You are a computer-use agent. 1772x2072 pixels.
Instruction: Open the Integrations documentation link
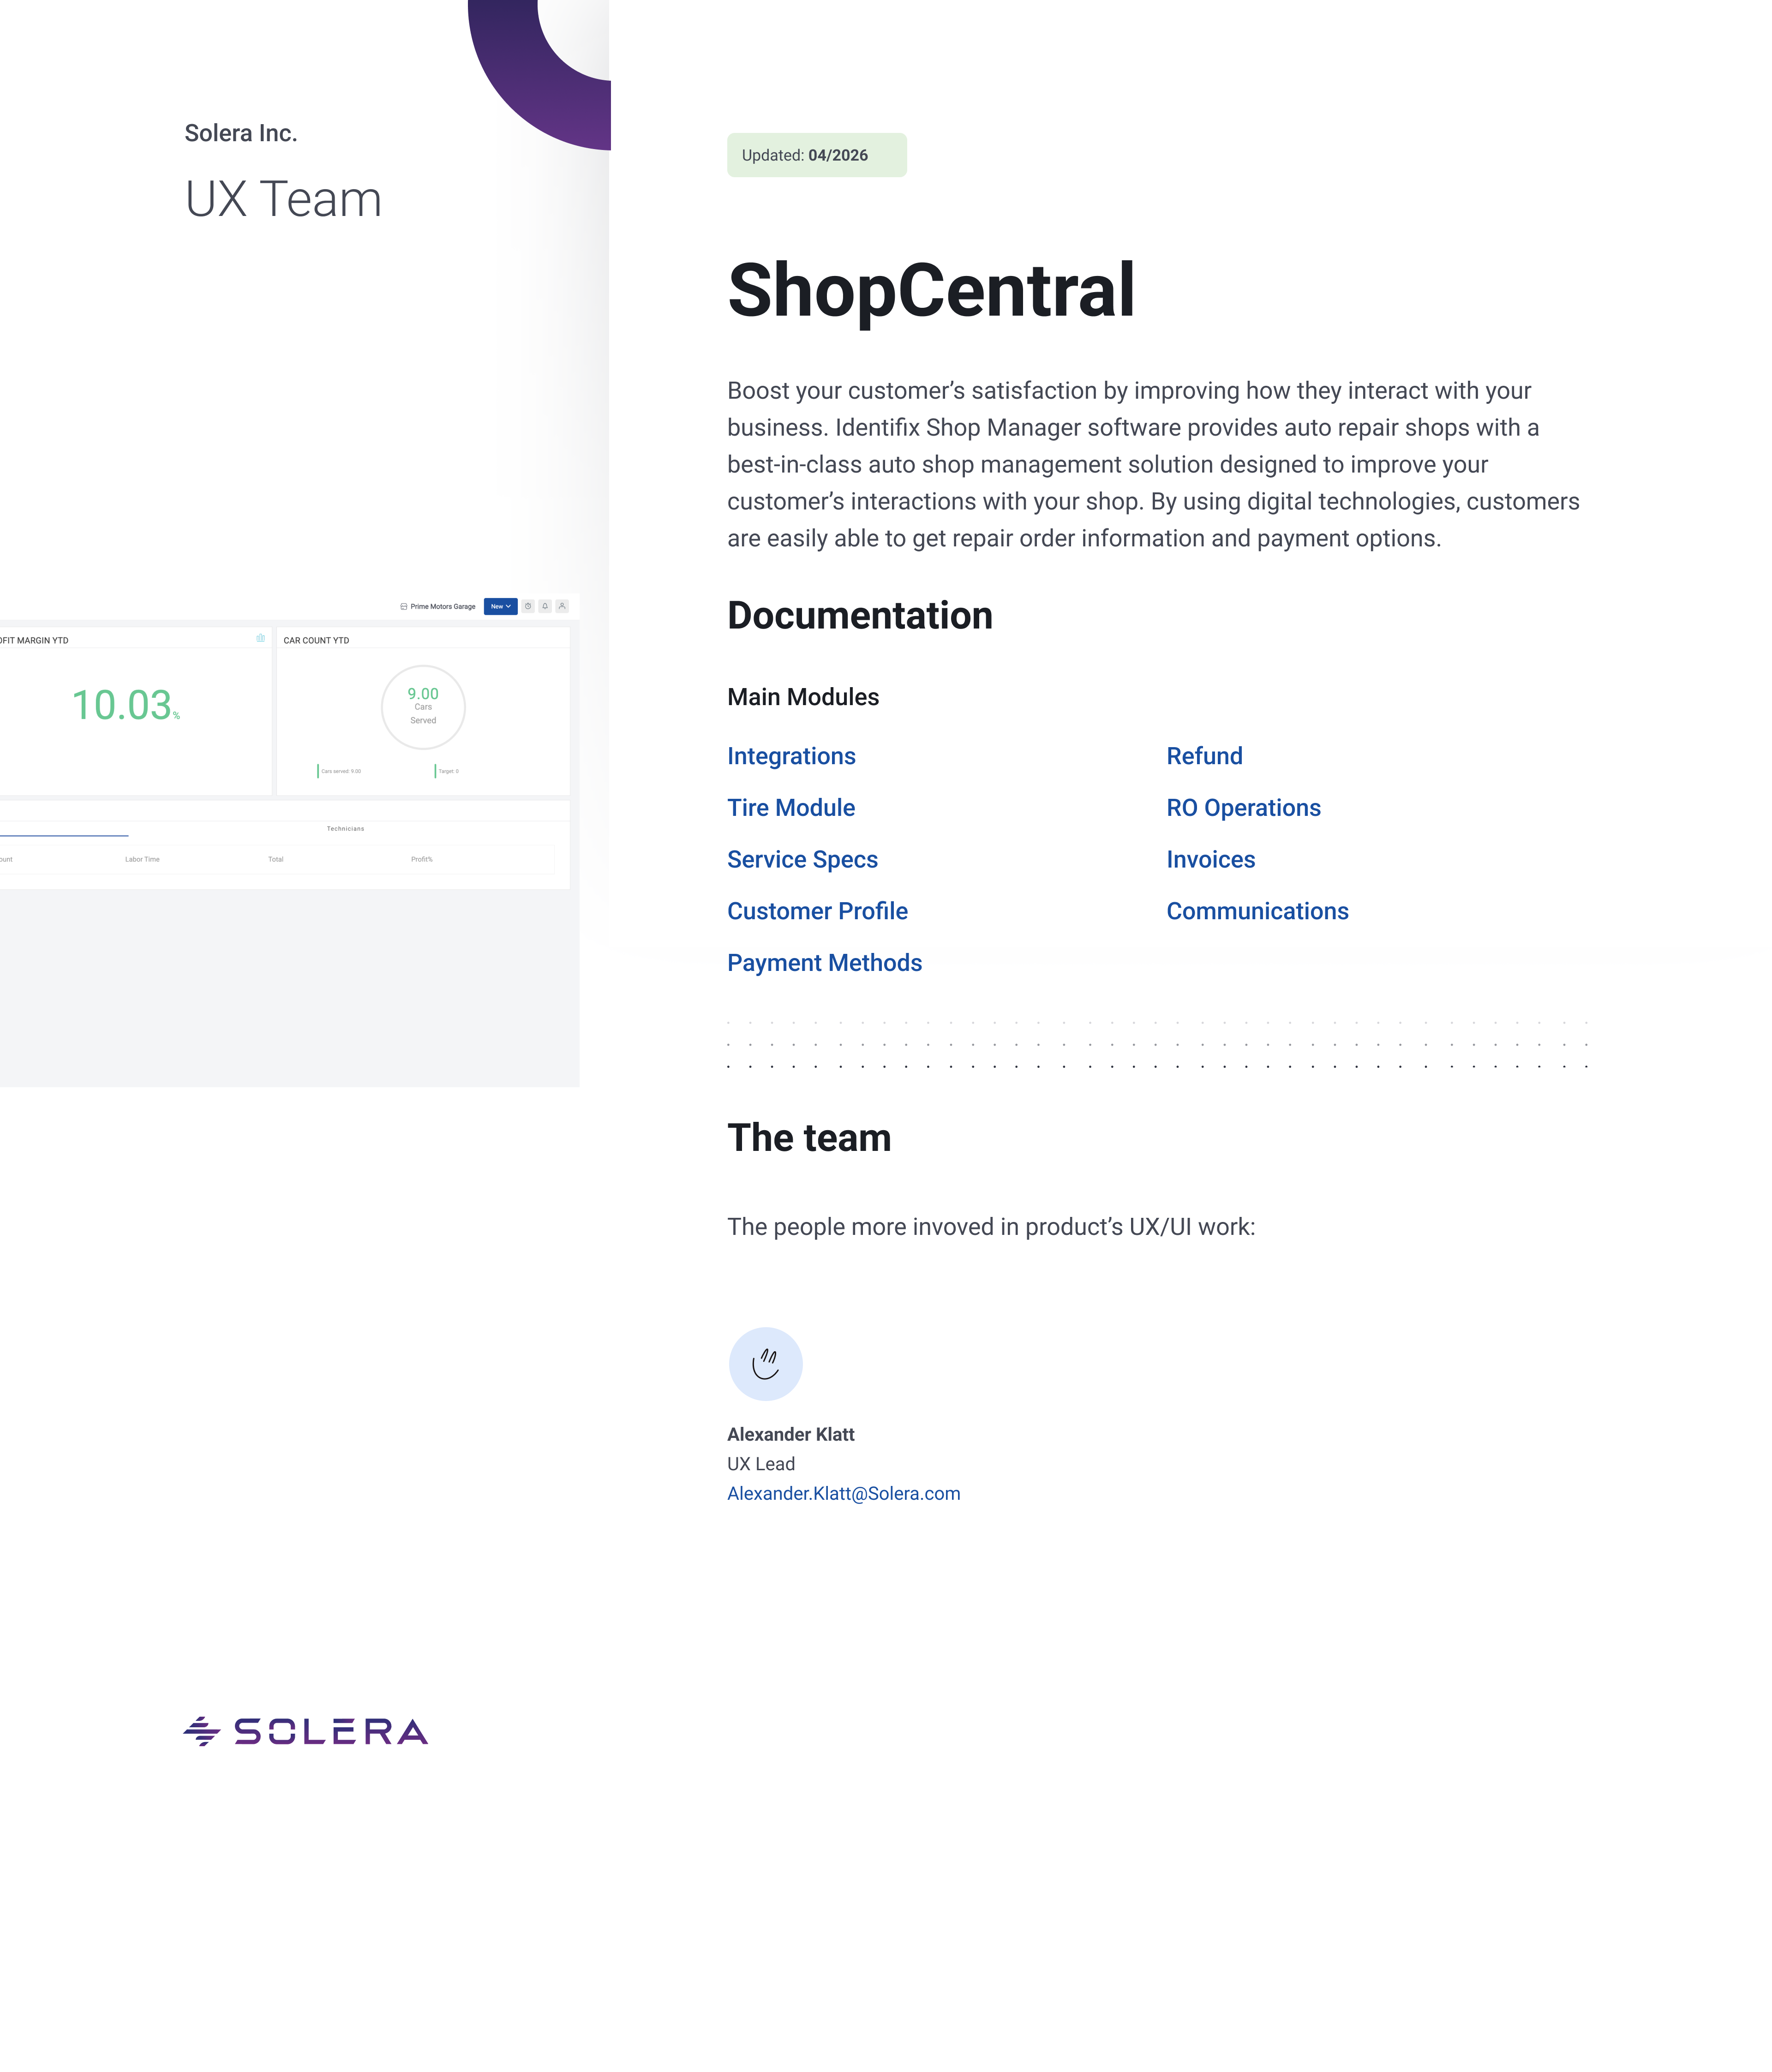tap(791, 756)
